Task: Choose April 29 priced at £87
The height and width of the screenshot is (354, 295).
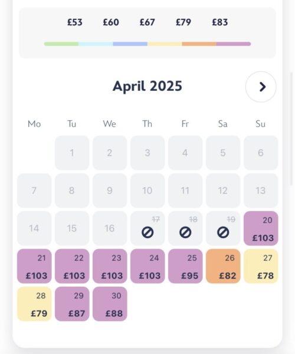Action: pyautogui.click(x=72, y=304)
